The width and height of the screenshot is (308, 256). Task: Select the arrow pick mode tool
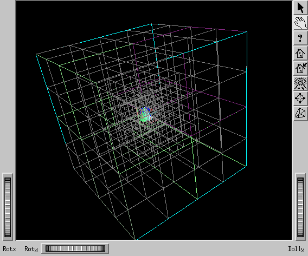(x=300, y=8)
